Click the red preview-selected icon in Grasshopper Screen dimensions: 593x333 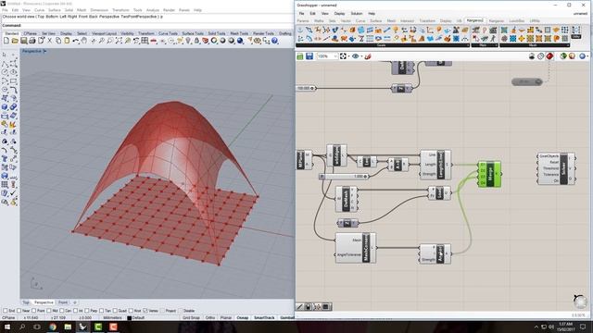pos(549,56)
